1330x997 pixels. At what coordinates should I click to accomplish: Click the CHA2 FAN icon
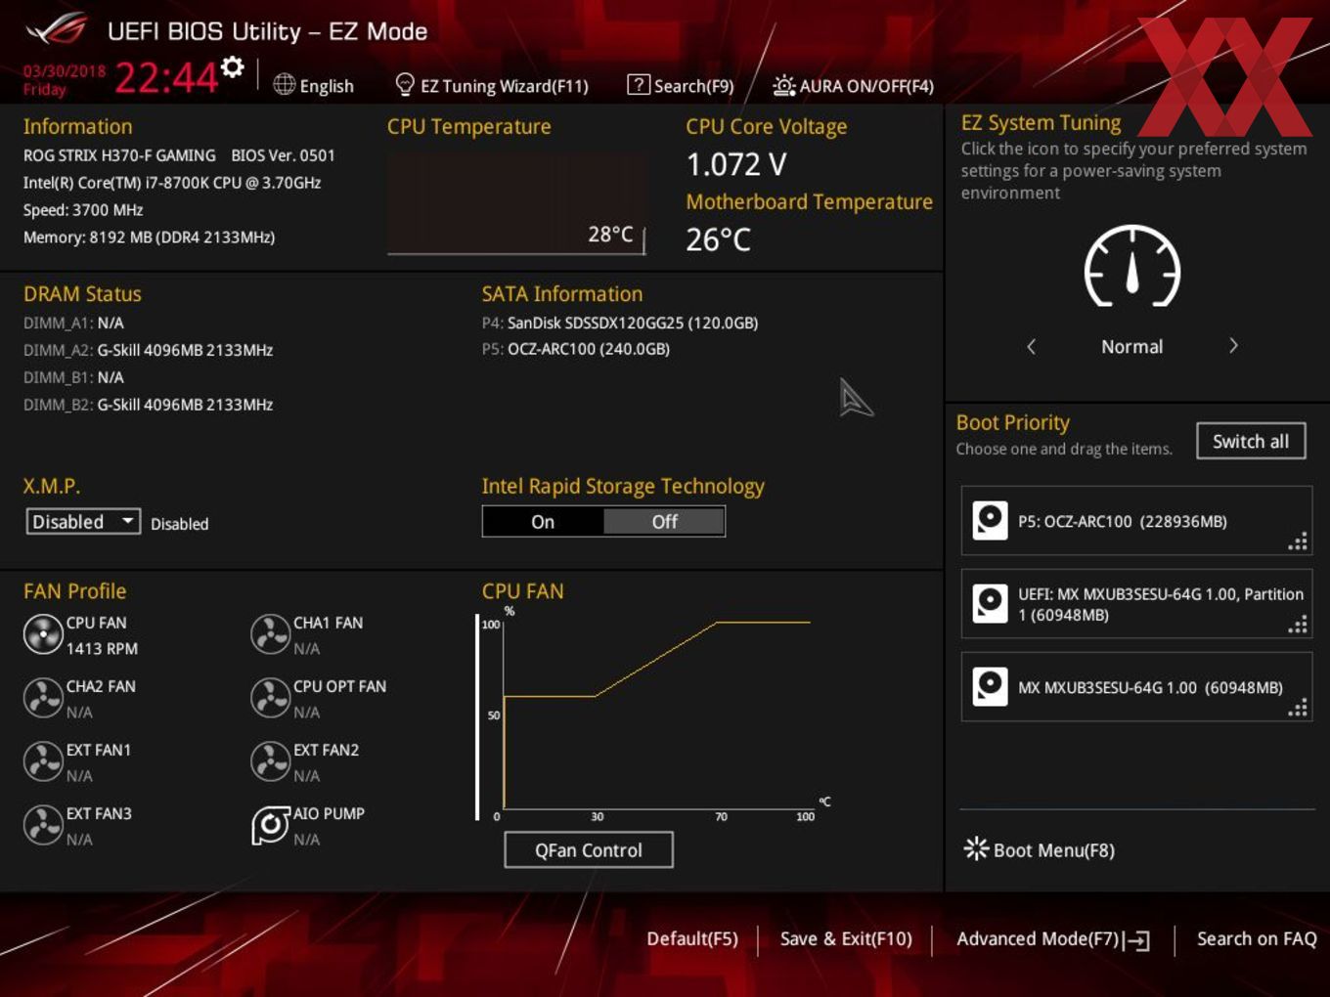[43, 699]
